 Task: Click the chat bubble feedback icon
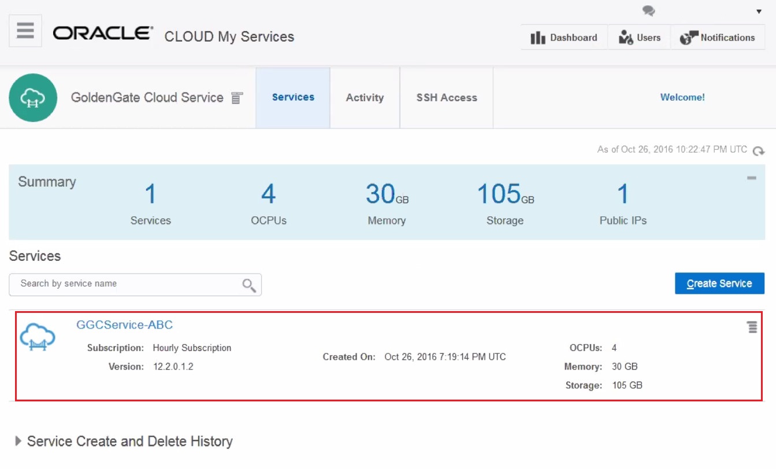pos(648,11)
